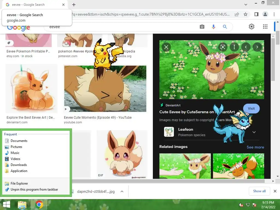Open Google quick settings gear

click(x=252, y=27)
